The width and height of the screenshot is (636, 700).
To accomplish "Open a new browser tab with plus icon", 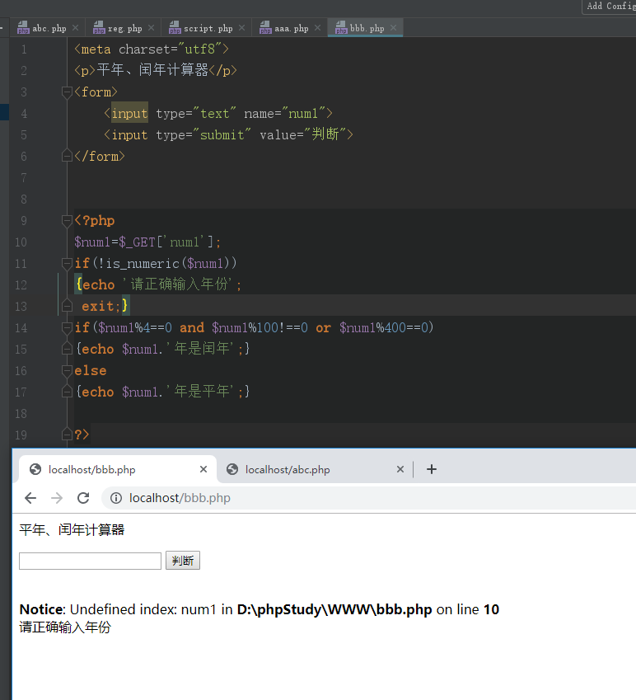I will tap(432, 469).
